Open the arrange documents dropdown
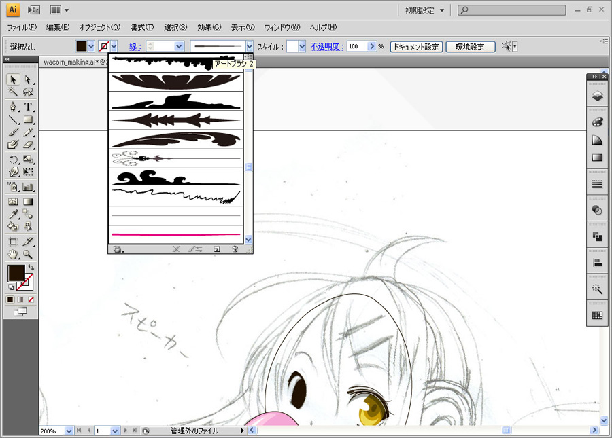 coord(59,10)
